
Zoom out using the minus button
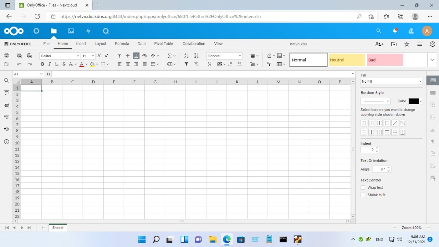coord(395,228)
